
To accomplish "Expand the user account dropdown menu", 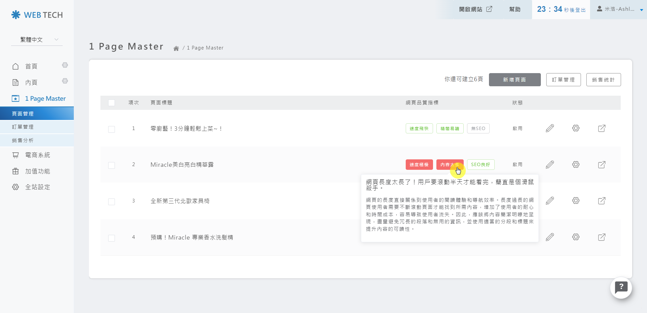I will 619,9.
